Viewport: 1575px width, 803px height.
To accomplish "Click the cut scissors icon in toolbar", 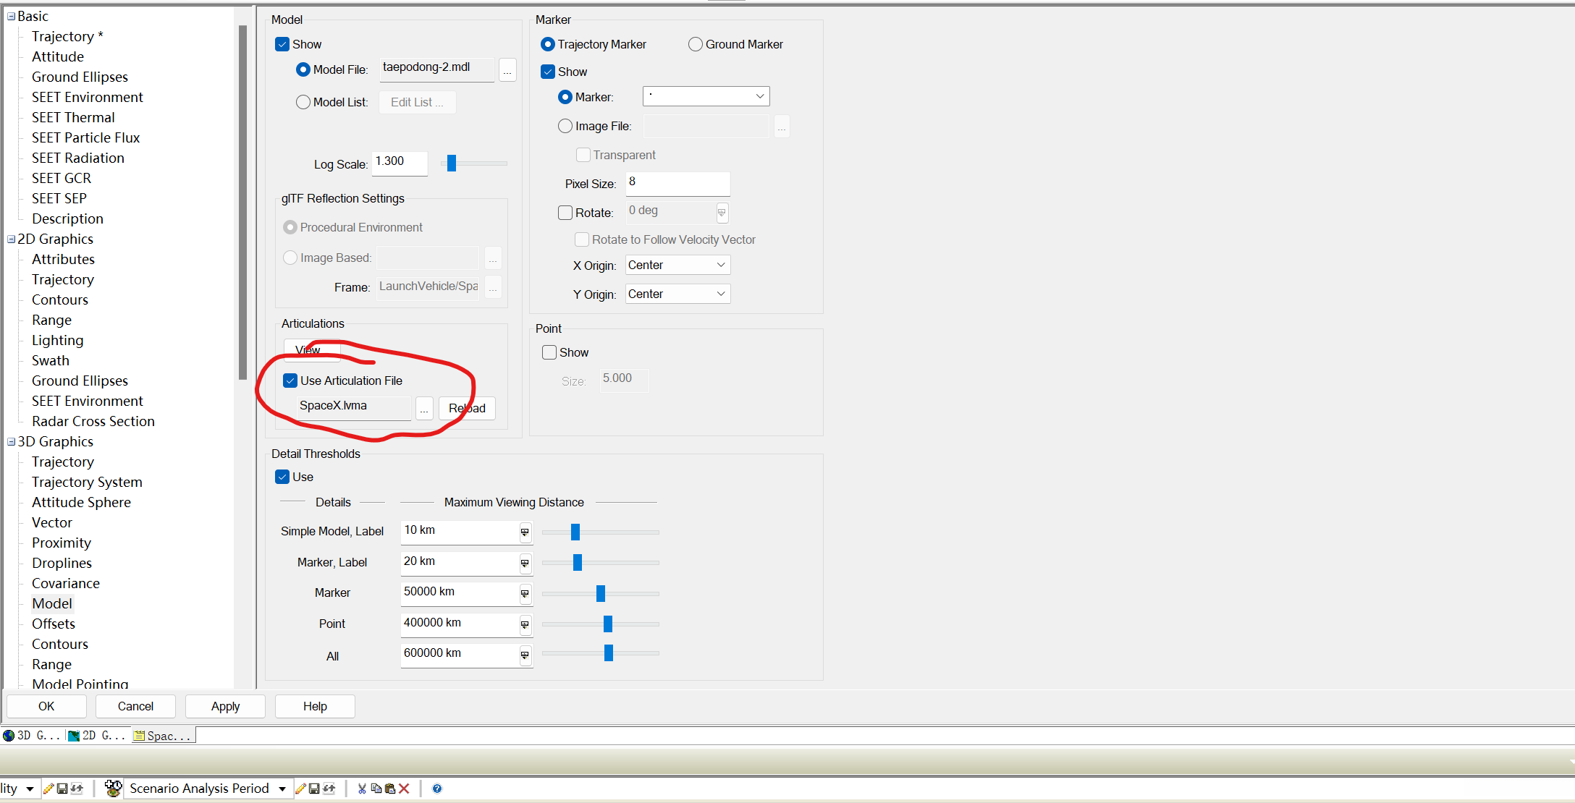I will click(x=362, y=789).
